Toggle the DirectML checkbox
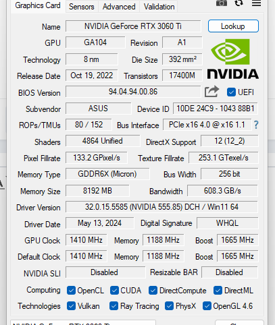The width and height of the screenshot is (275, 325). tap(218, 291)
